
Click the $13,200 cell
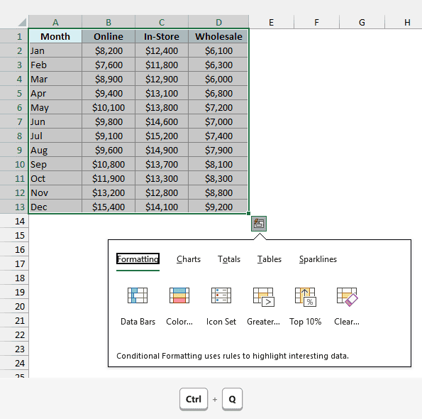coord(109,192)
